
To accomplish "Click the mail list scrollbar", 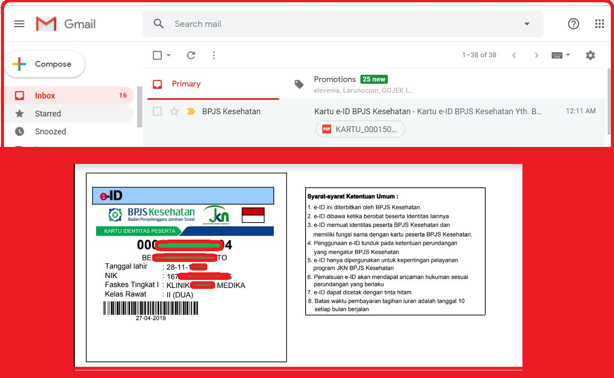I will click(609, 101).
